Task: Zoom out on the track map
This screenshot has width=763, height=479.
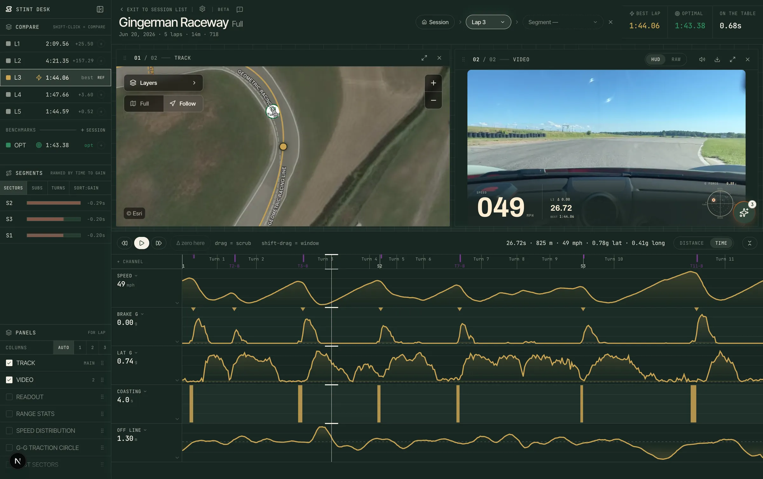Action: tap(433, 100)
